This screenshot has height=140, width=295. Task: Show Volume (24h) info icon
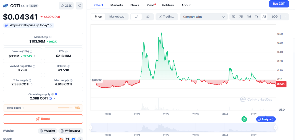(31, 51)
